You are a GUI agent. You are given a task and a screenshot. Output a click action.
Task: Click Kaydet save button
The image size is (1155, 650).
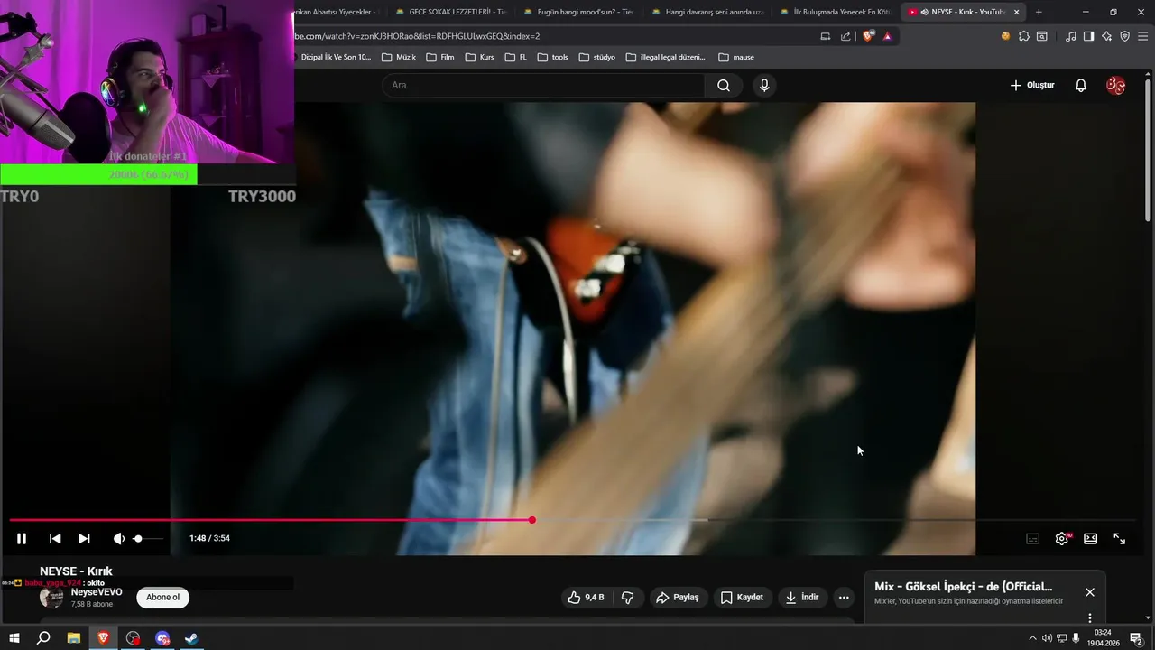tap(743, 597)
